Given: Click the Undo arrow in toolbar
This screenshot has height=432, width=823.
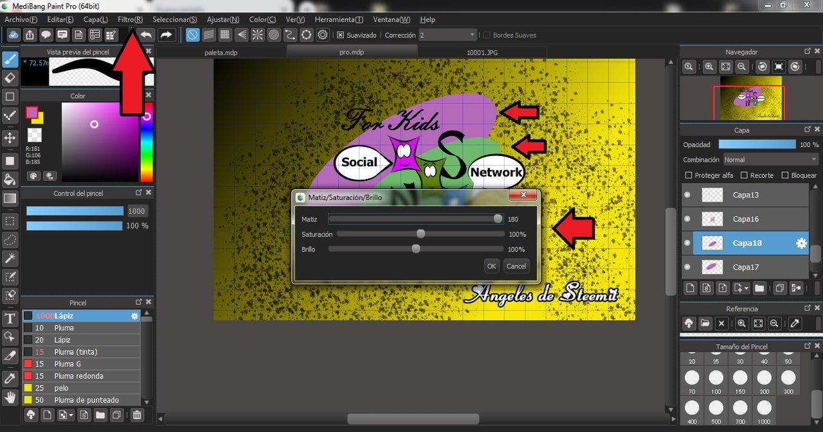Looking at the screenshot, I should pyautogui.click(x=147, y=35).
